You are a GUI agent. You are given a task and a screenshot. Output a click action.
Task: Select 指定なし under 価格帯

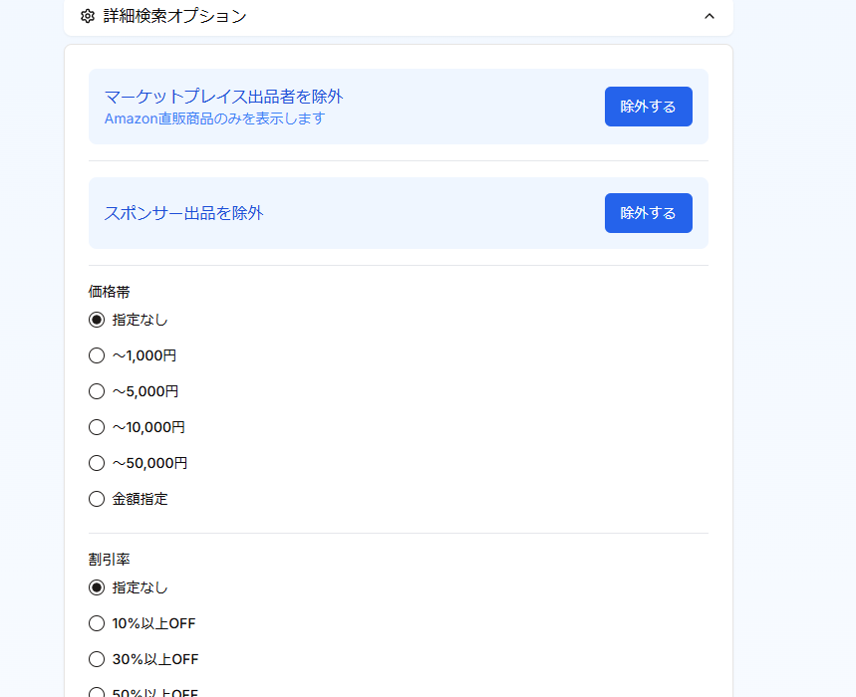(97, 320)
